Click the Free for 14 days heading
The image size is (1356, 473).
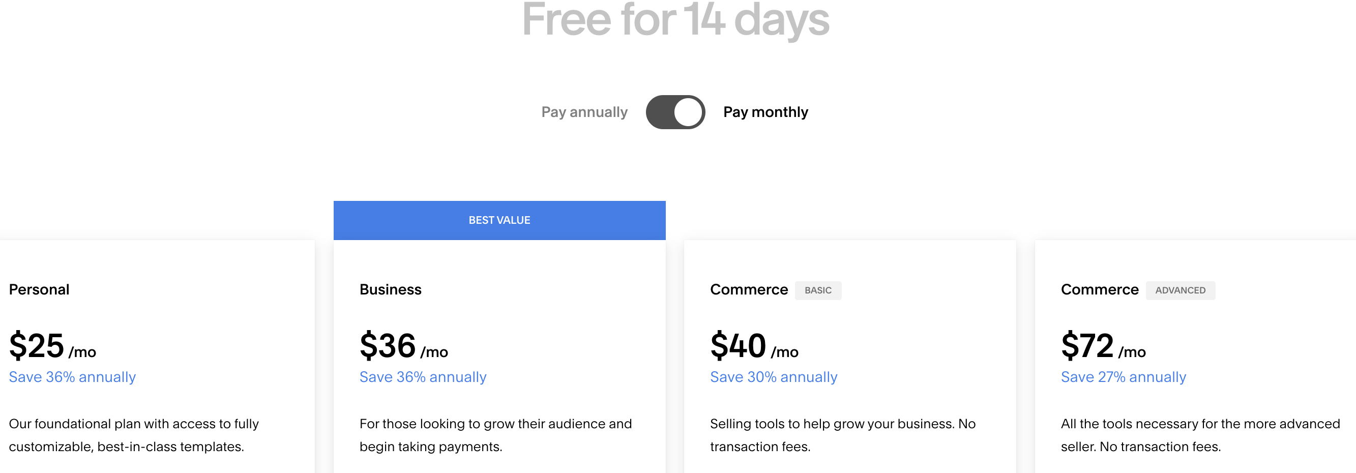[675, 20]
